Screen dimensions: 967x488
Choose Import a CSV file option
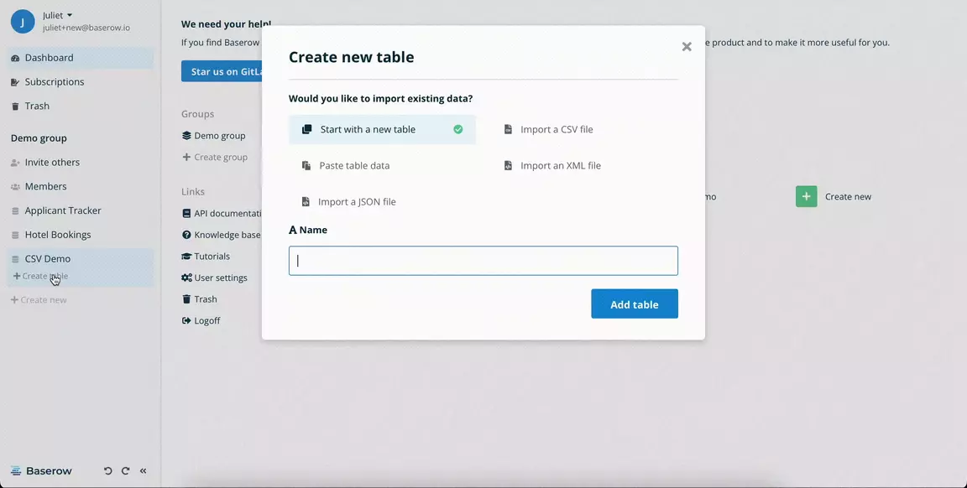tap(556, 130)
